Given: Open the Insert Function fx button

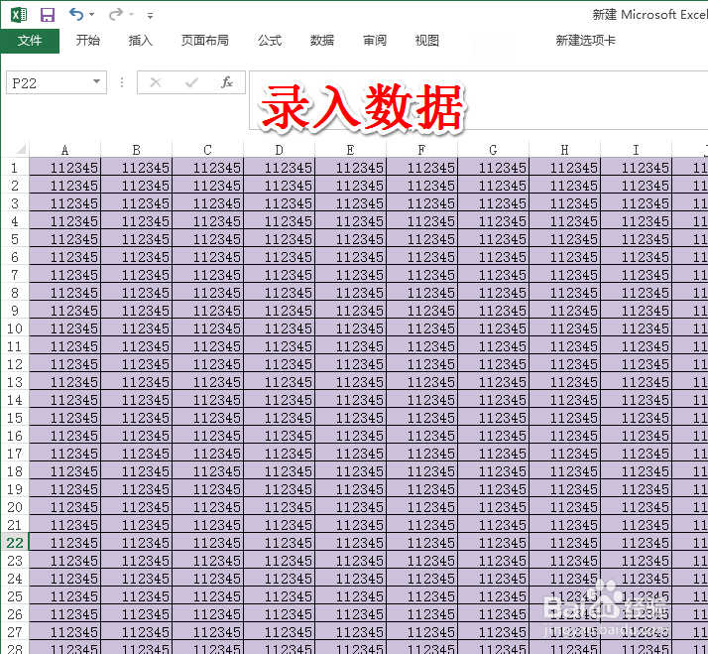Looking at the screenshot, I should pyautogui.click(x=227, y=82).
